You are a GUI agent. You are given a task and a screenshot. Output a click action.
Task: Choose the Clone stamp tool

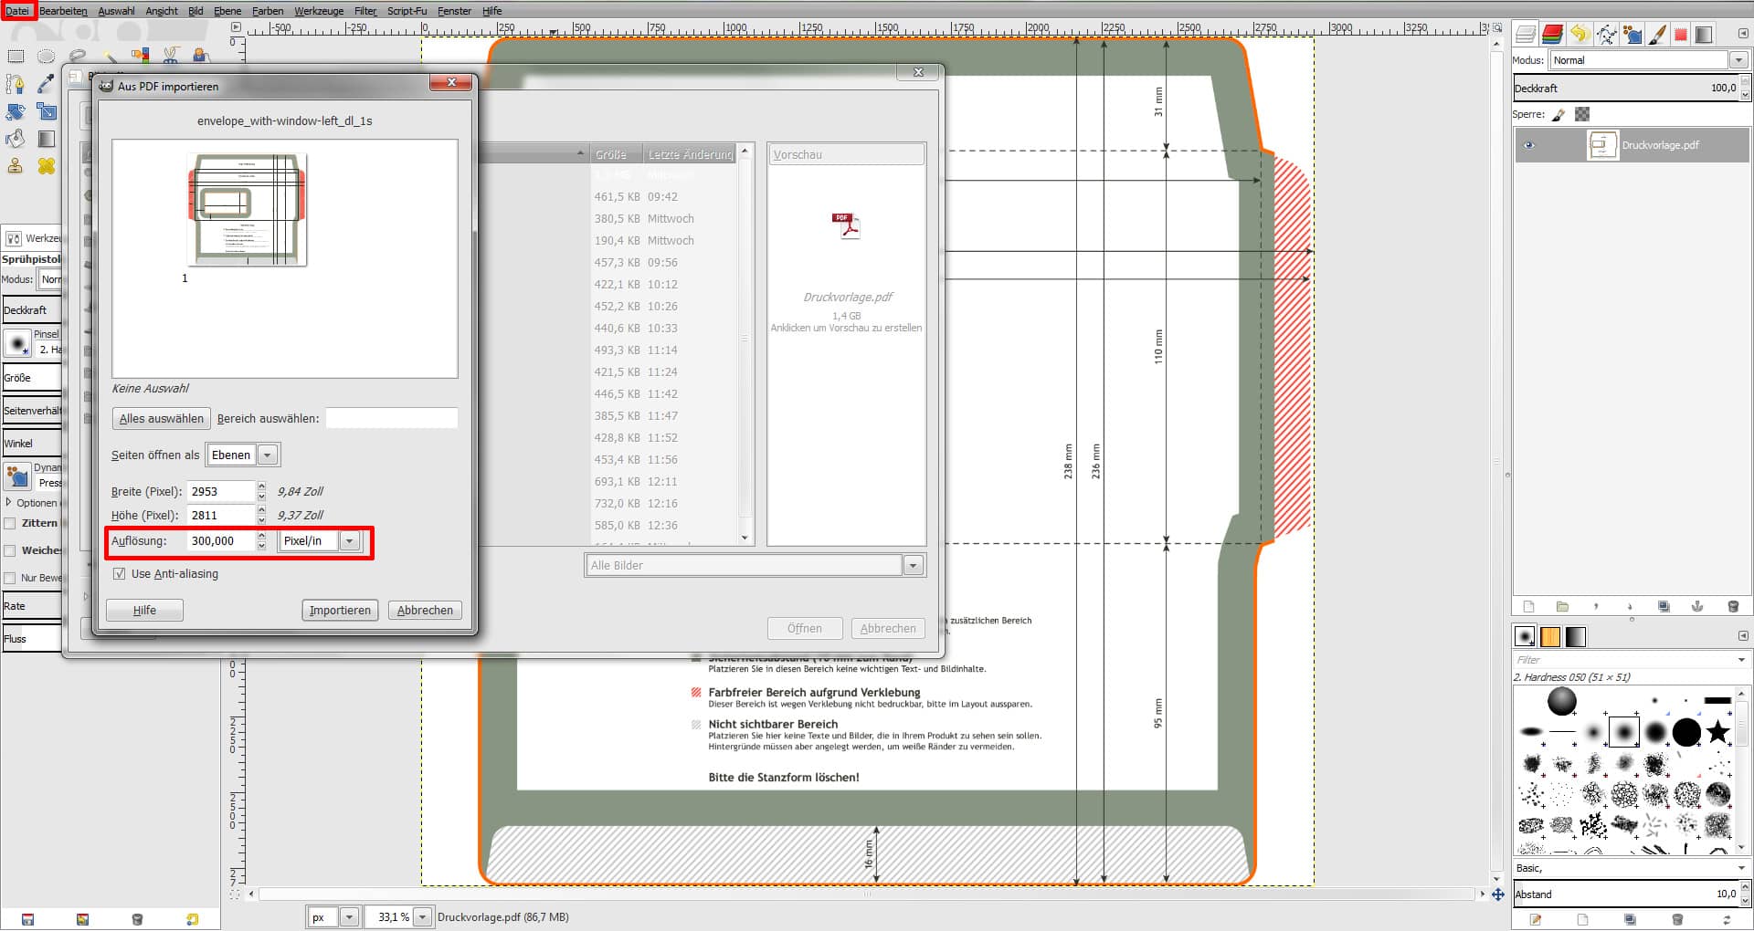pyautogui.click(x=16, y=166)
